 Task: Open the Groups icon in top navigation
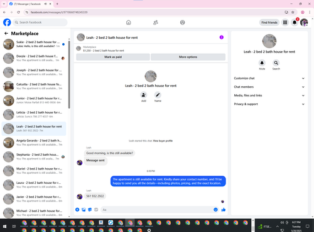click(183, 23)
